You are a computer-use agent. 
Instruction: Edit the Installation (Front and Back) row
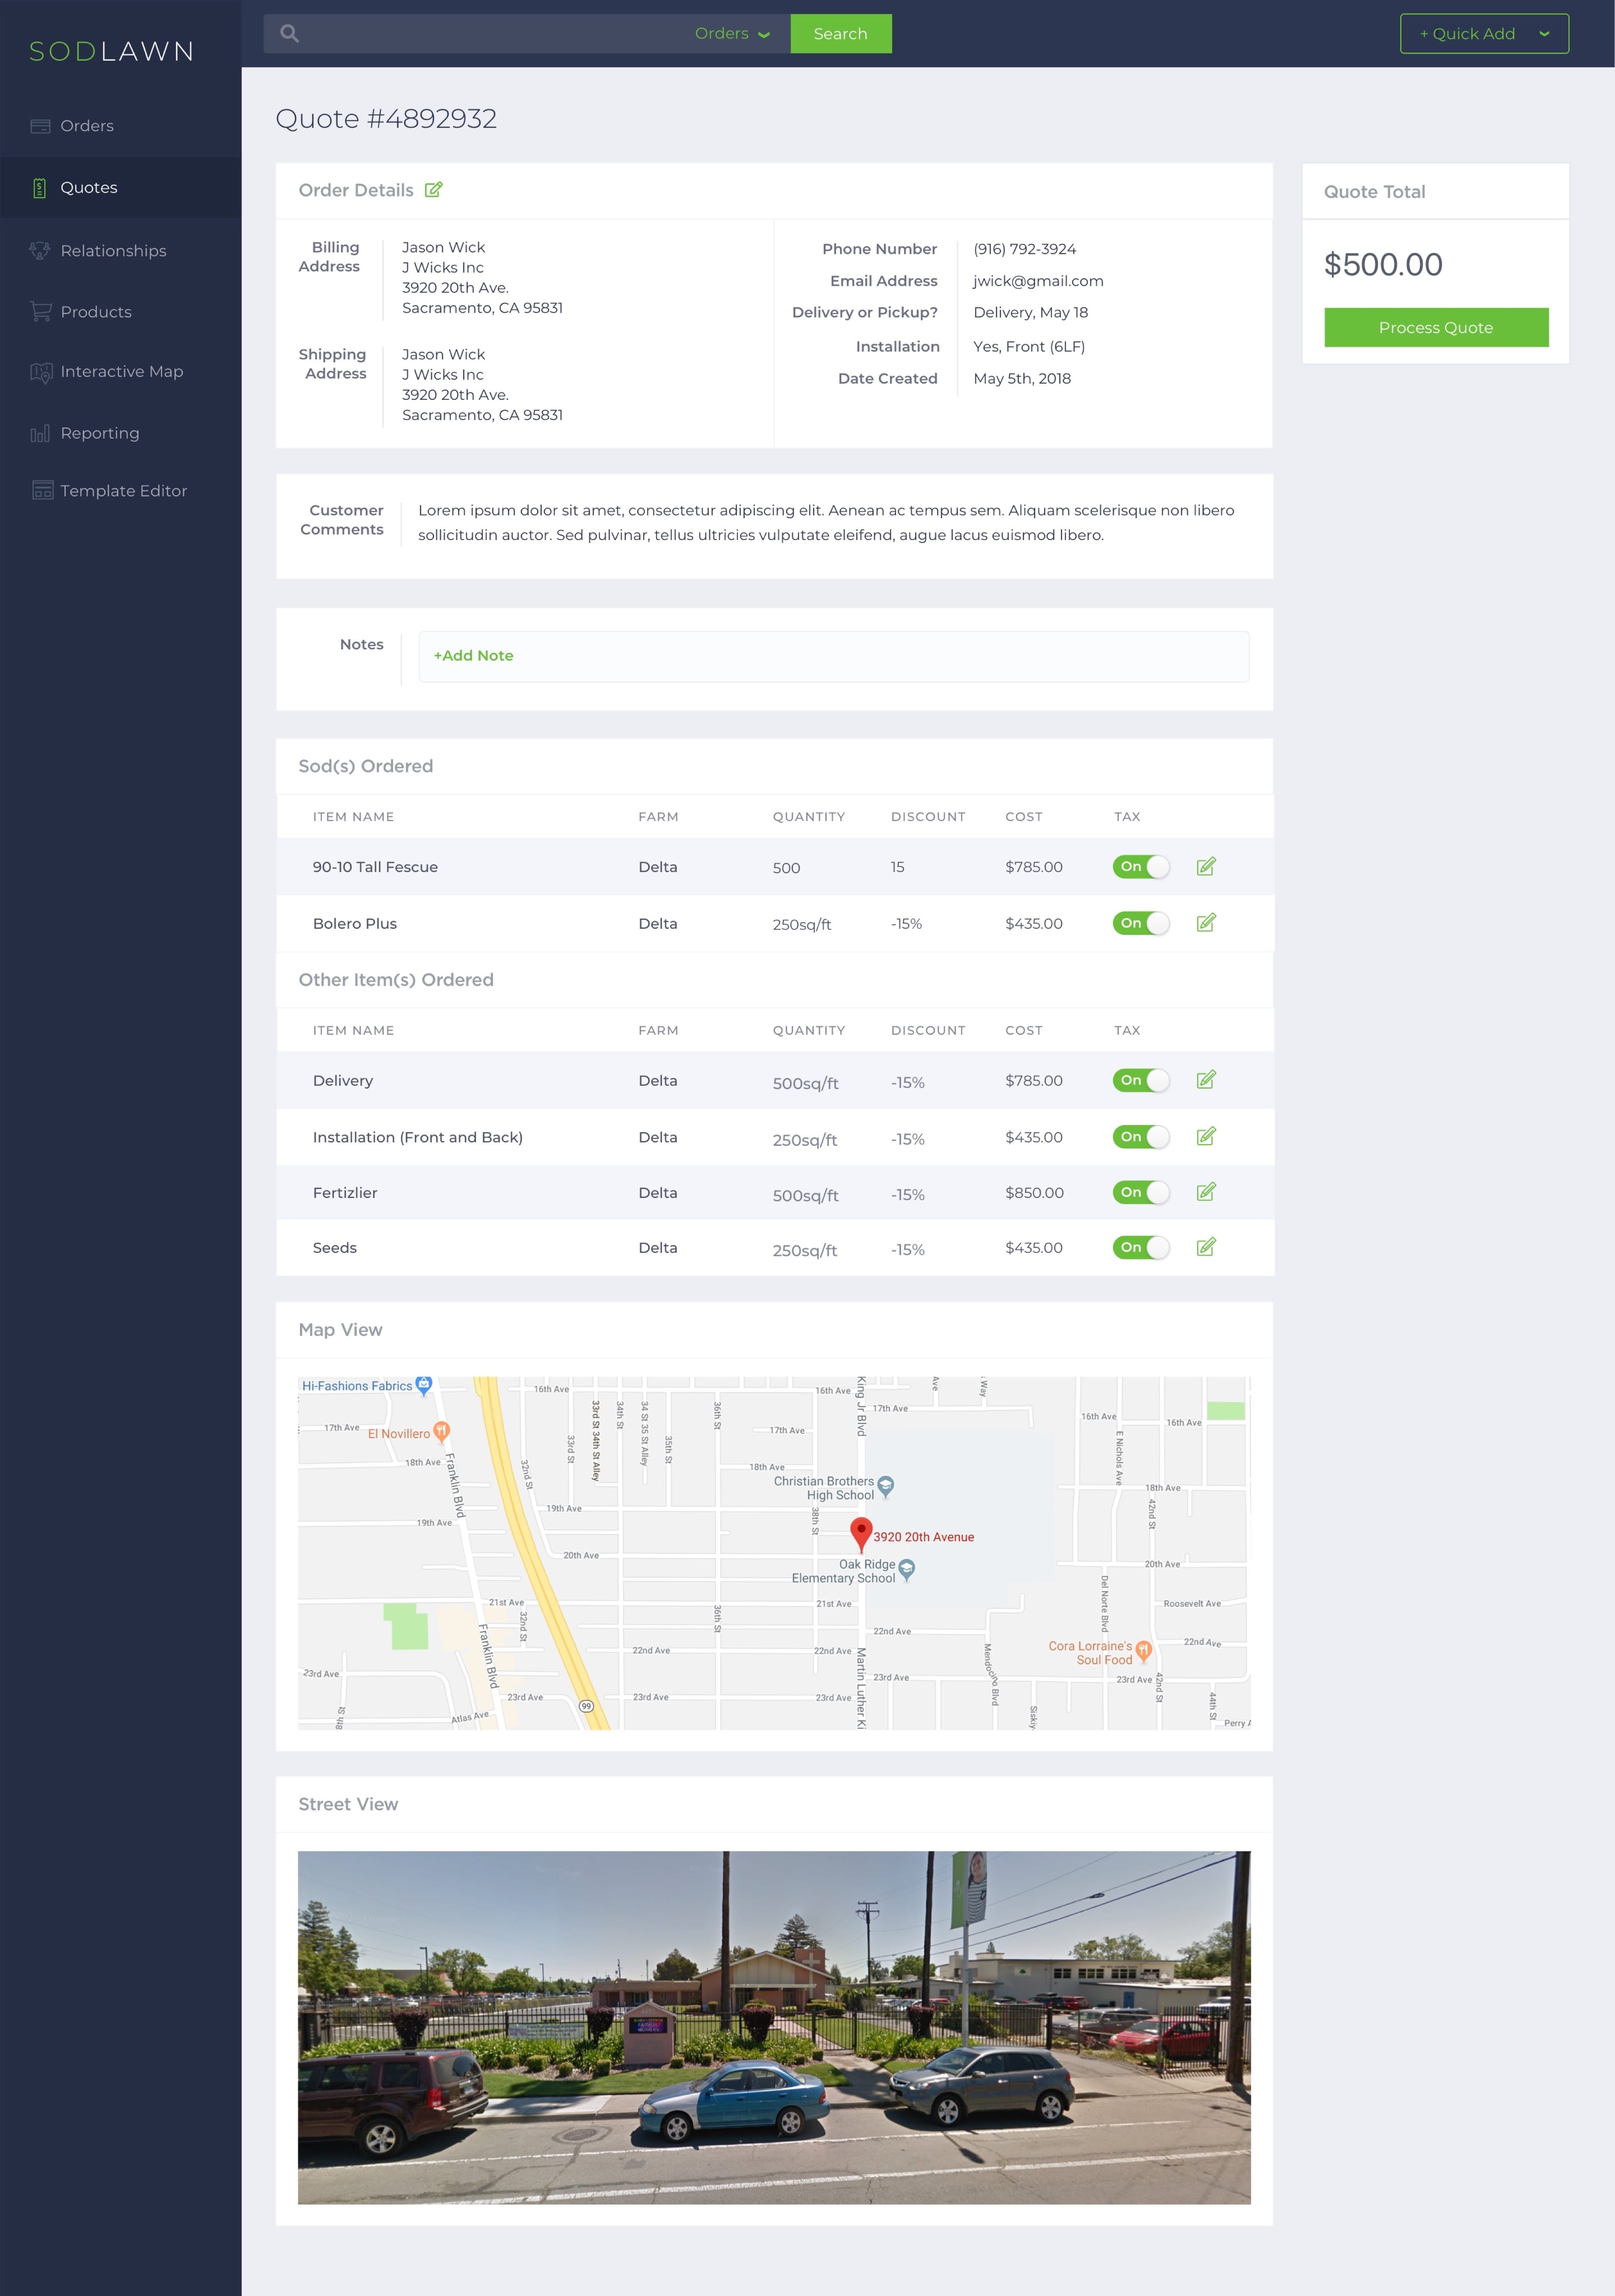point(1206,1137)
